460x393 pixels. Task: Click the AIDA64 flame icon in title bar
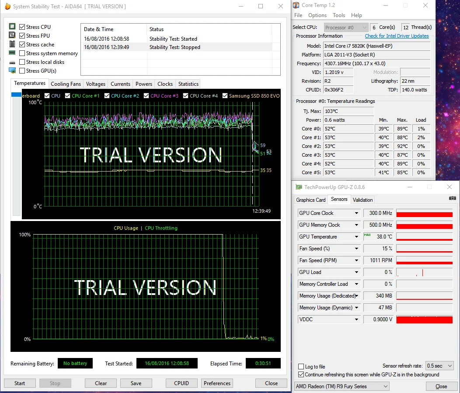7,6
